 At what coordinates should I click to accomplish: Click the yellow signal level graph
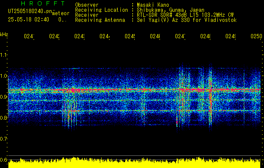click(x=134, y=163)
